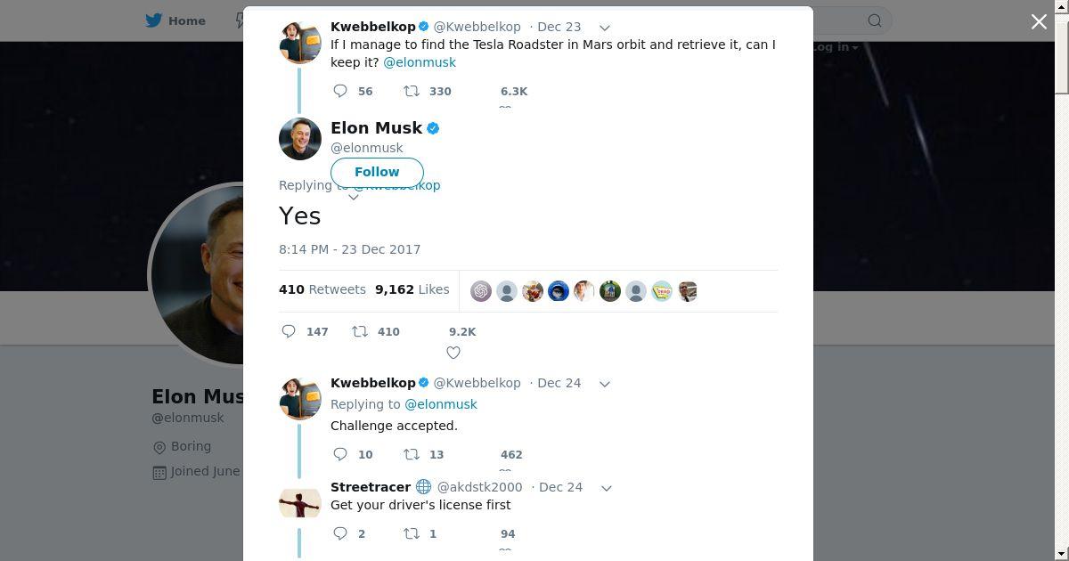Click reply icon on Elon Musk's tweet

pyautogui.click(x=289, y=331)
